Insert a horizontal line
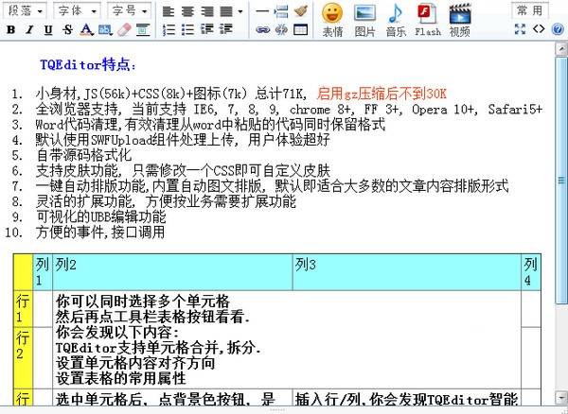Screen dimensions: 568x414 point(262,11)
